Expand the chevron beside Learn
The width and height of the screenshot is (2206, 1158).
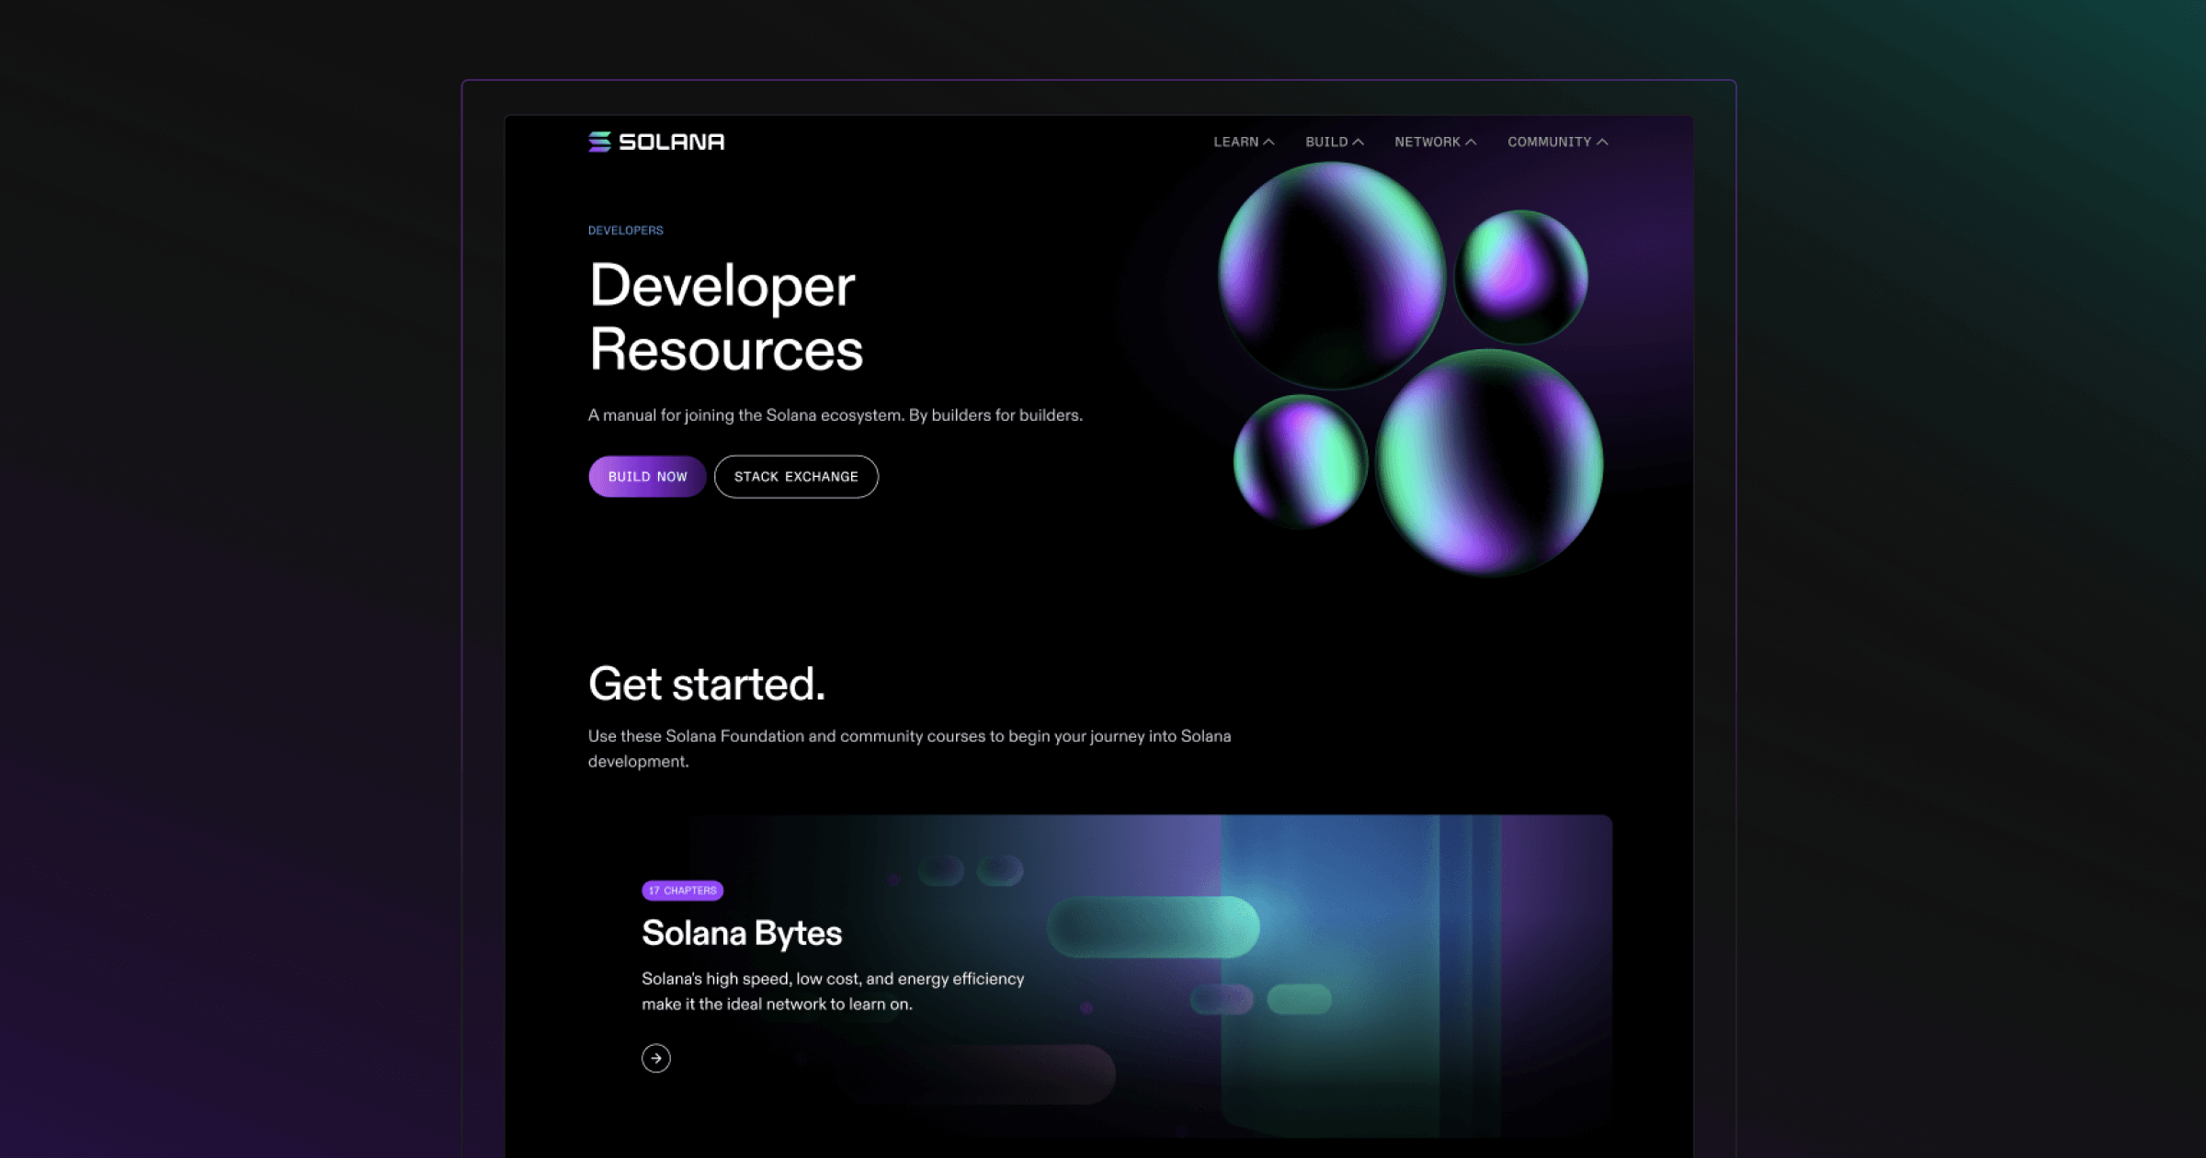(1269, 142)
